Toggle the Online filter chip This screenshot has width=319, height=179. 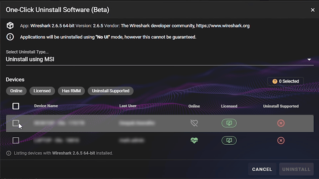point(16,91)
